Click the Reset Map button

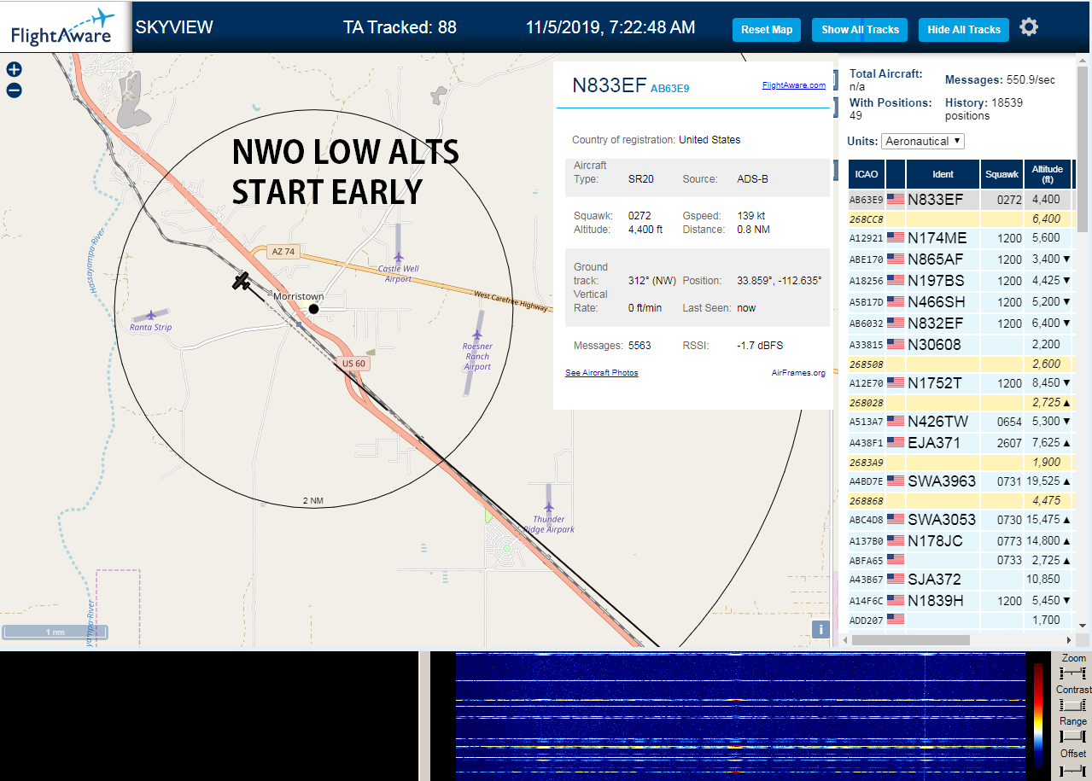pyautogui.click(x=767, y=30)
